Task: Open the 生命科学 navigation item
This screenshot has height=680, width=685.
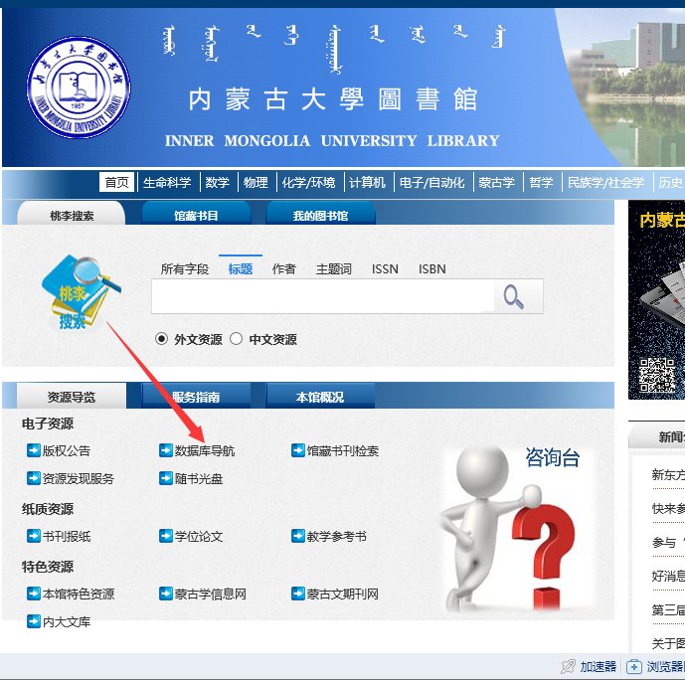Action: pos(167,182)
